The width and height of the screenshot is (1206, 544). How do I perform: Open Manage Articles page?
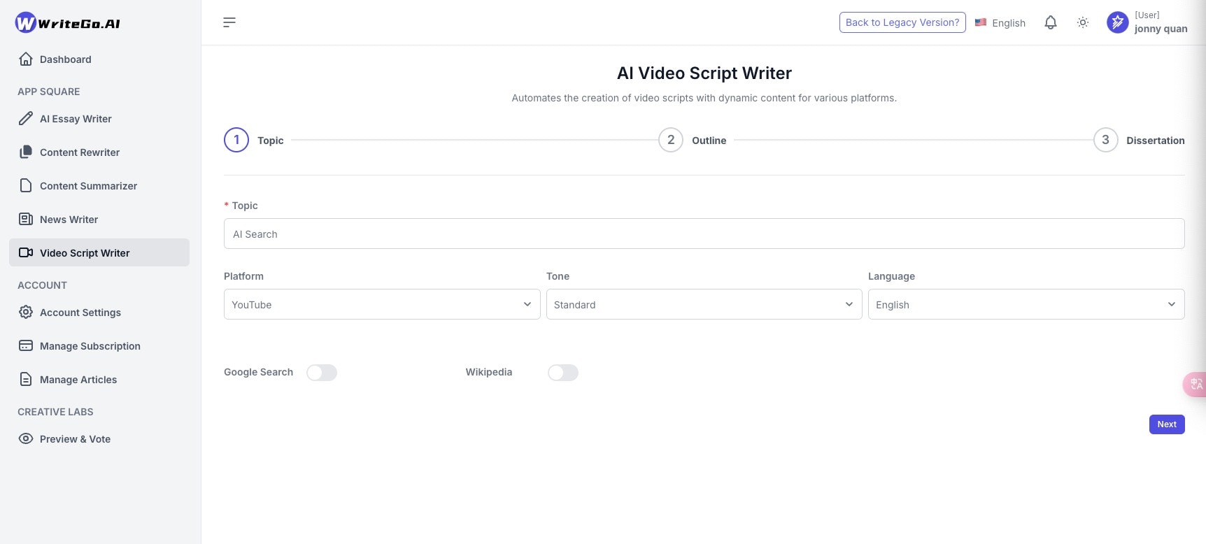(x=99, y=380)
